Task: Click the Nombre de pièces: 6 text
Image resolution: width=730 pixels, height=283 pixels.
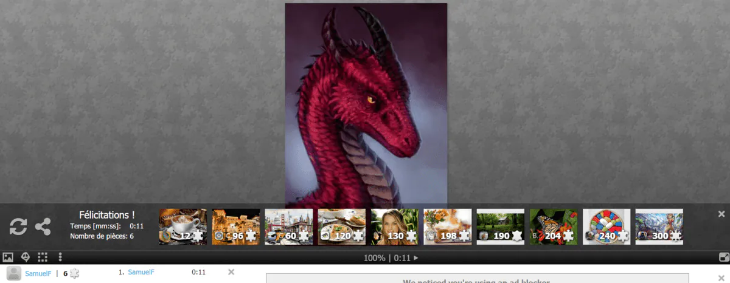Action: (x=102, y=236)
